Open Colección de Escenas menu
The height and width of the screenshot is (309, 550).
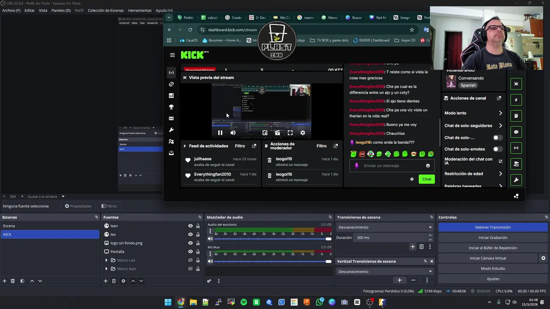tap(106, 10)
